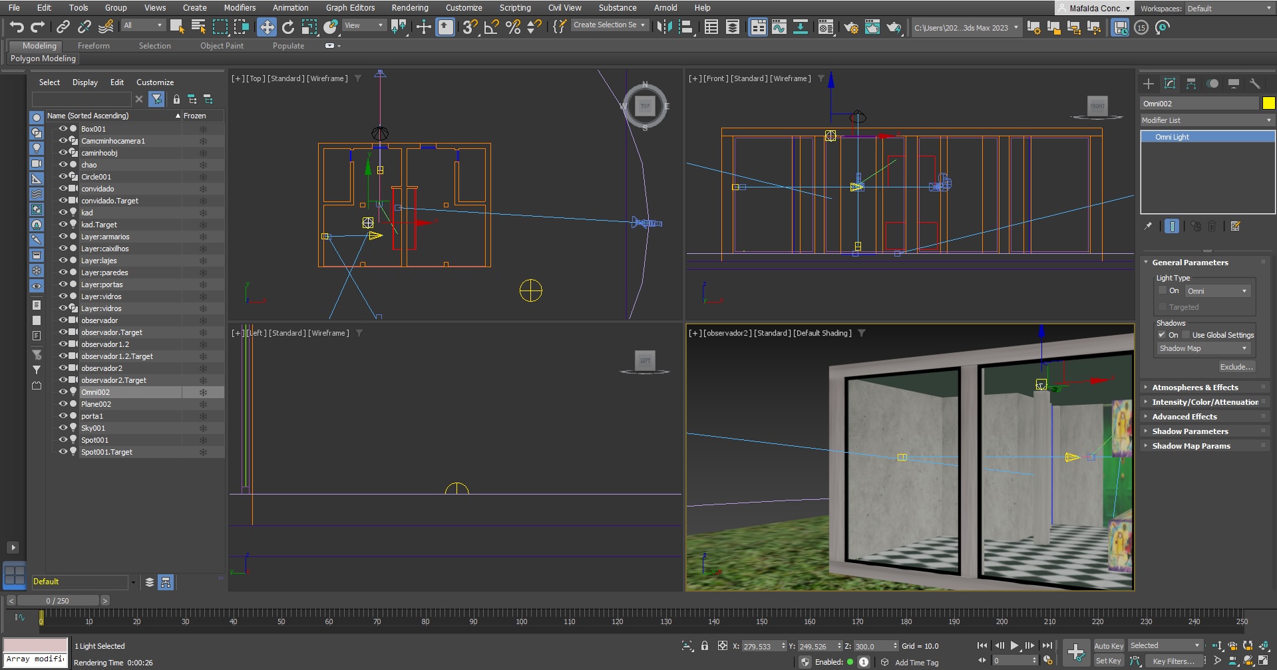Viewport: 1277px width, 670px height.
Task: Click the Exclude... button
Action: point(1236,367)
